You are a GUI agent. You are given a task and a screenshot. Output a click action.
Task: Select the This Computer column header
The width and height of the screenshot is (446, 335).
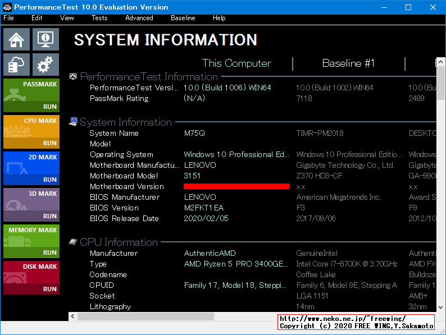coord(236,63)
